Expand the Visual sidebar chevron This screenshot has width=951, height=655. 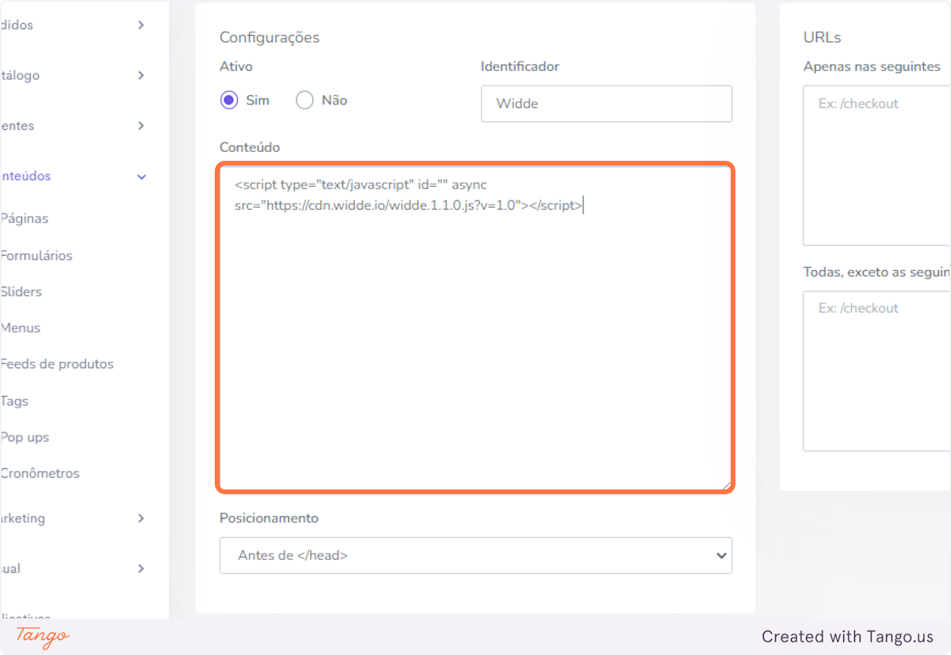click(141, 569)
